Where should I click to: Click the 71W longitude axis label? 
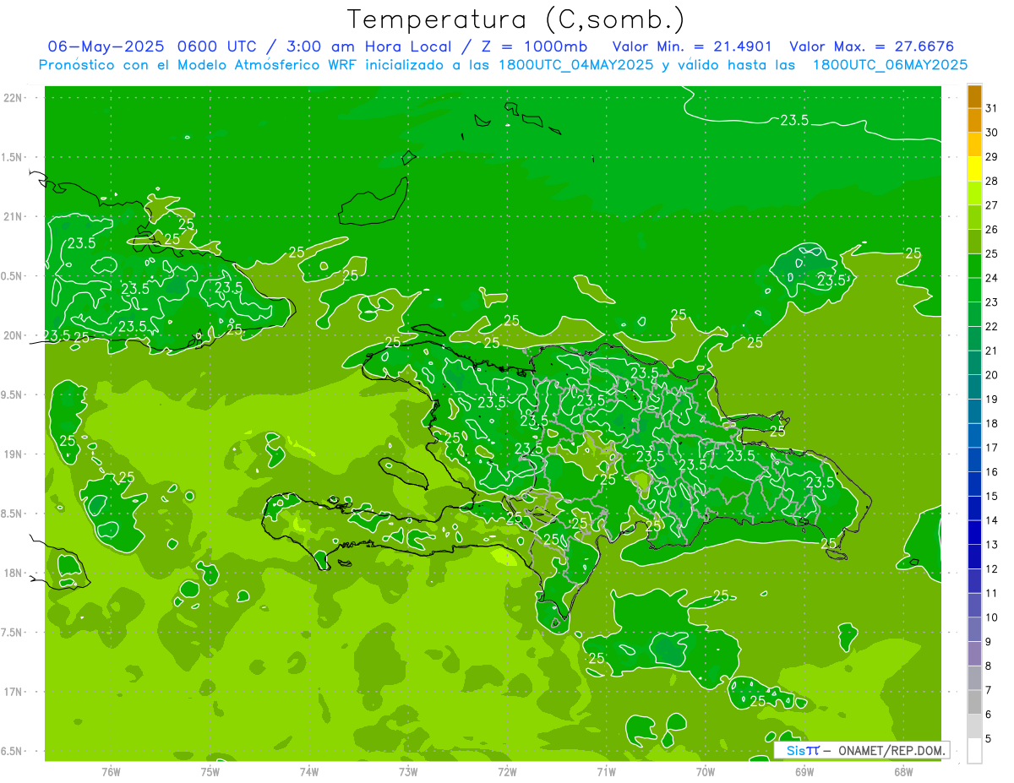coord(607,771)
